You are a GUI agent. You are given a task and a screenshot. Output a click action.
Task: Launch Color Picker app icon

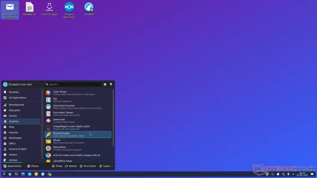[x=48, y=93]
